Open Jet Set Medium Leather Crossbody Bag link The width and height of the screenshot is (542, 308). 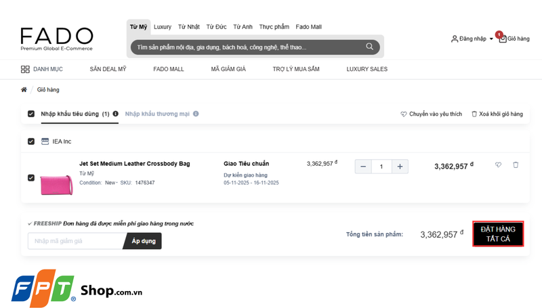(x=135, y=164)
